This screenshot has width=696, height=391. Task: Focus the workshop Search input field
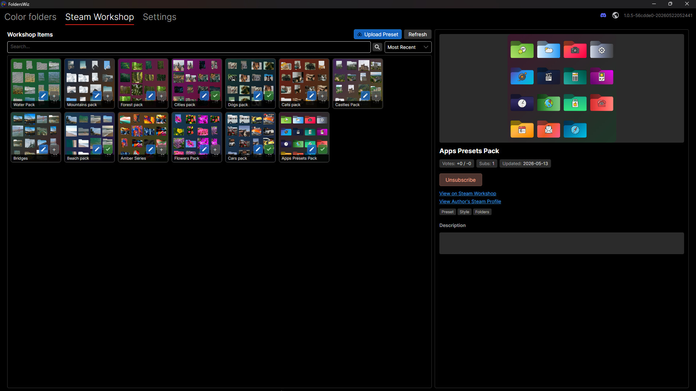click(189, 47)
